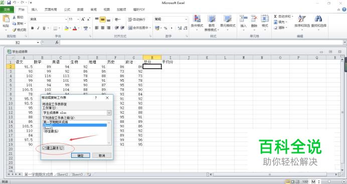Expand the Name Box dropdown arrow
The width and height of the screenshot is (347, 184).
[x=38, y=43]
